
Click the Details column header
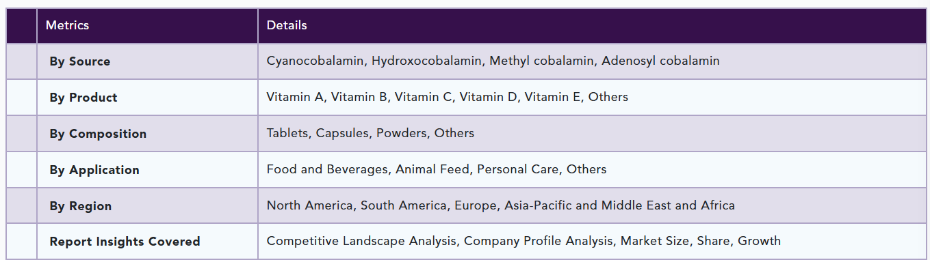click(x=287, y=25)
